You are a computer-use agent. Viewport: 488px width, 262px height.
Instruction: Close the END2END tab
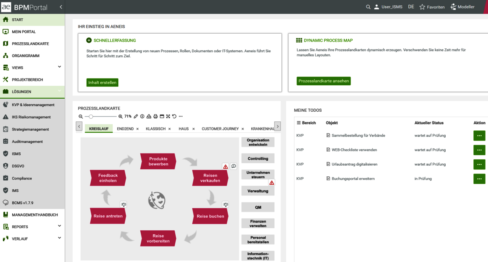137,129
